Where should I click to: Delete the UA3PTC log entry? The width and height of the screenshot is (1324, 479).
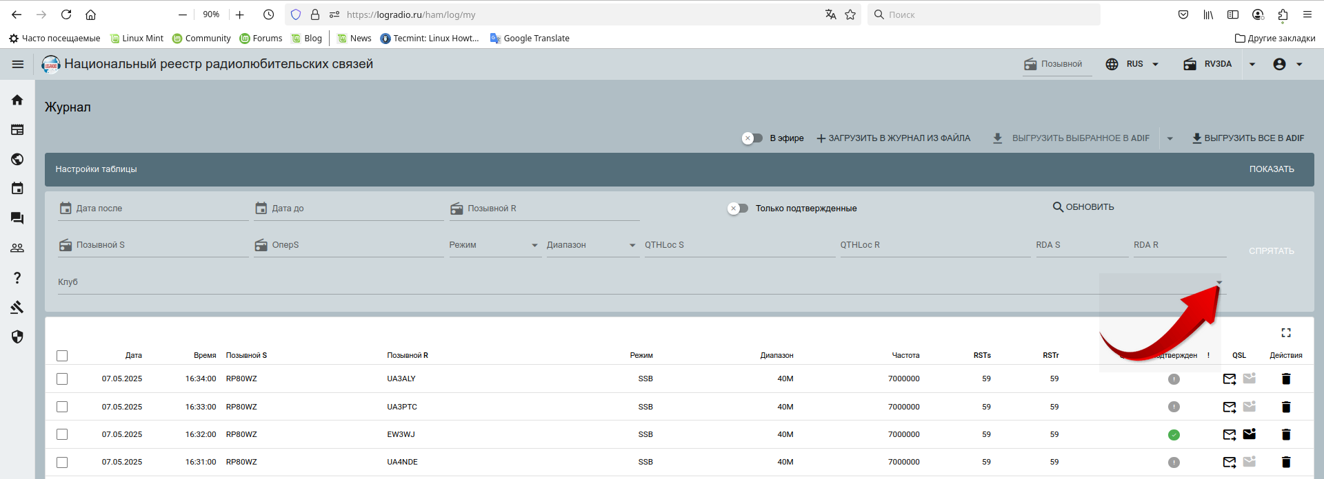tap(1286, 407)
